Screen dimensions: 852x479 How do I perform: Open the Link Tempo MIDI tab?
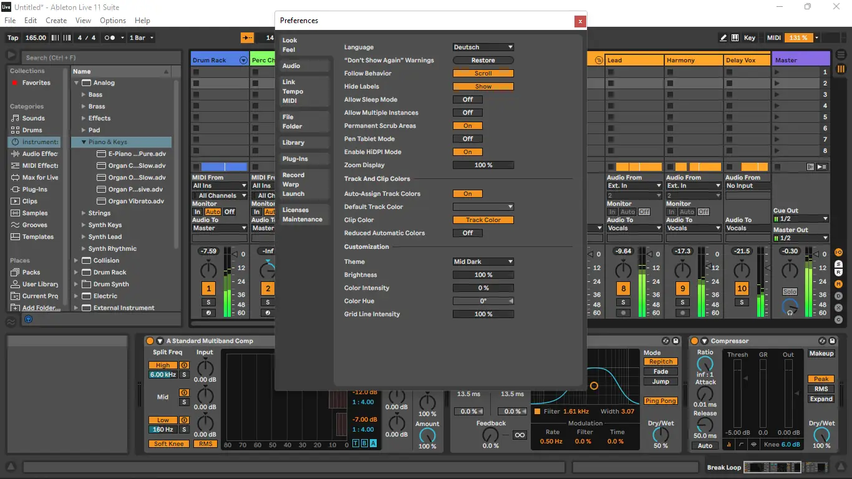click(304, 92)
